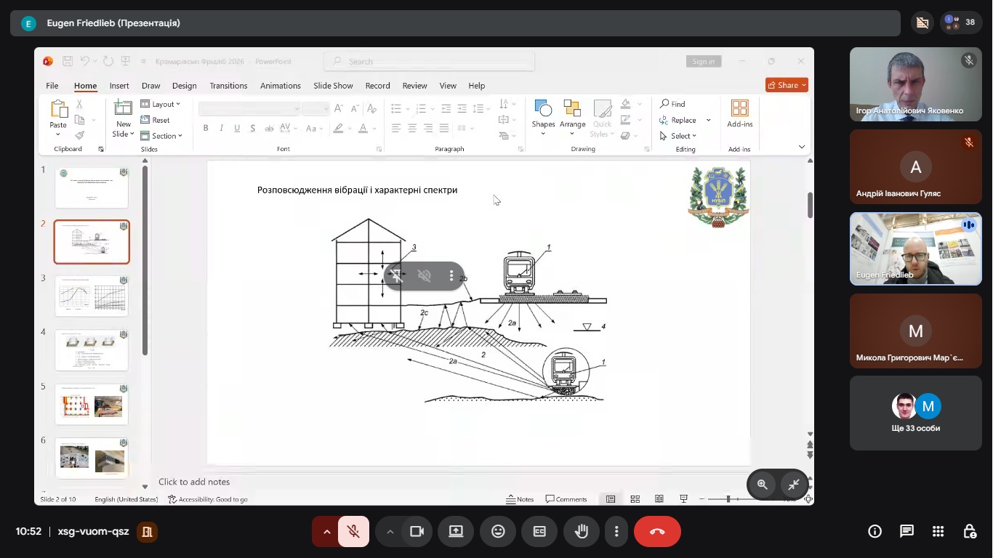
Task: Zoom in on shared presentation
Action: (762, 485)
